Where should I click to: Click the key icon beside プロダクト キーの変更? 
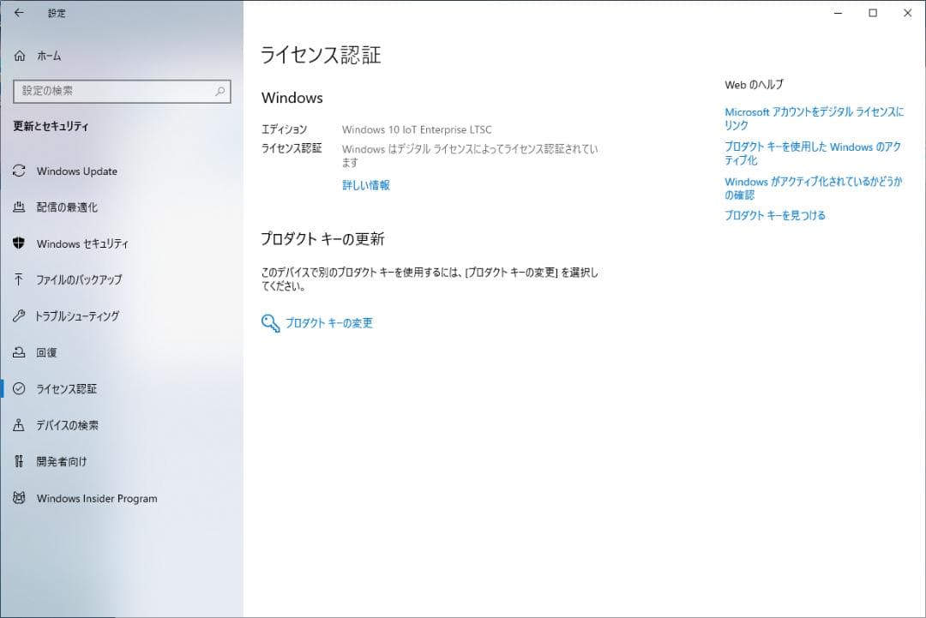coord(268,324)
